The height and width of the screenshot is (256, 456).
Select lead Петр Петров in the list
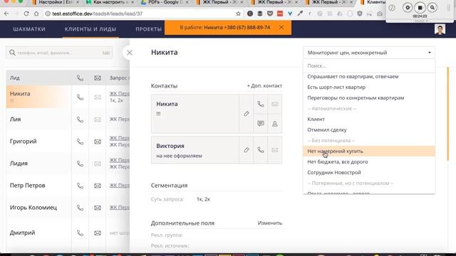click(27, 186)
